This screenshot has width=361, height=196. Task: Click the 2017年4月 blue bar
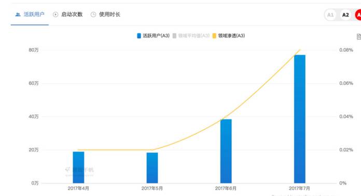[78, 168]
